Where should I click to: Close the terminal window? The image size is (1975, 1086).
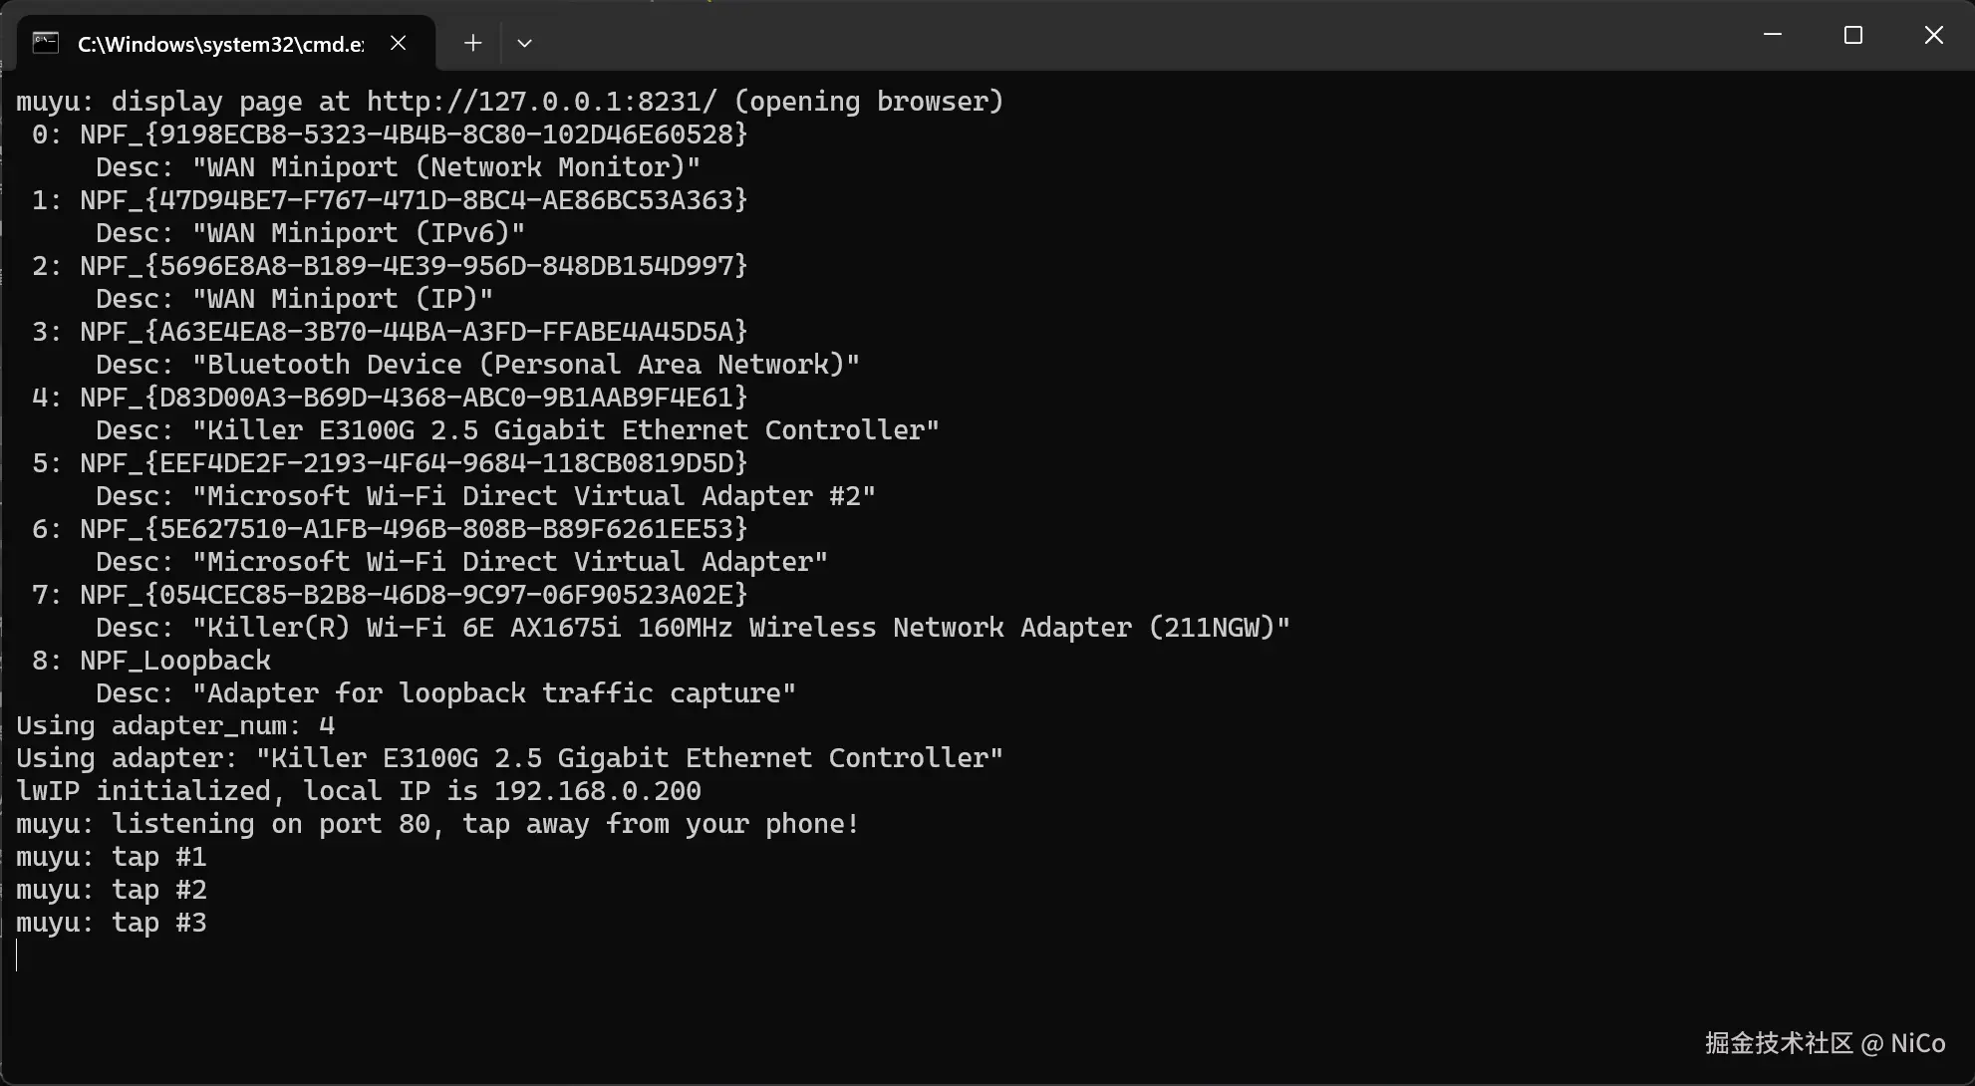pos(1933,35)
